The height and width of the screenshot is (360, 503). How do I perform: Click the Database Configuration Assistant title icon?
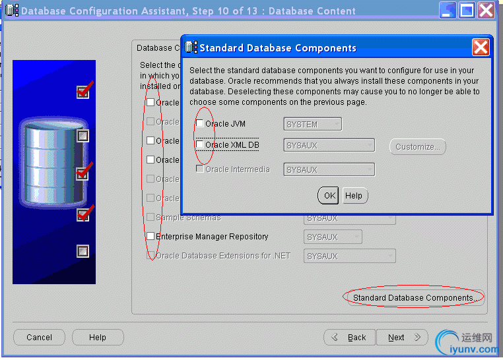(x=12, y=11)
